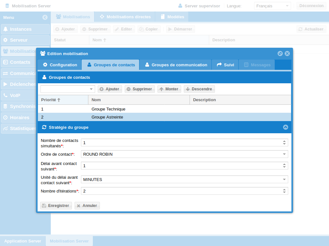Click the gear icon beside Serveur

tap(5, 40)
